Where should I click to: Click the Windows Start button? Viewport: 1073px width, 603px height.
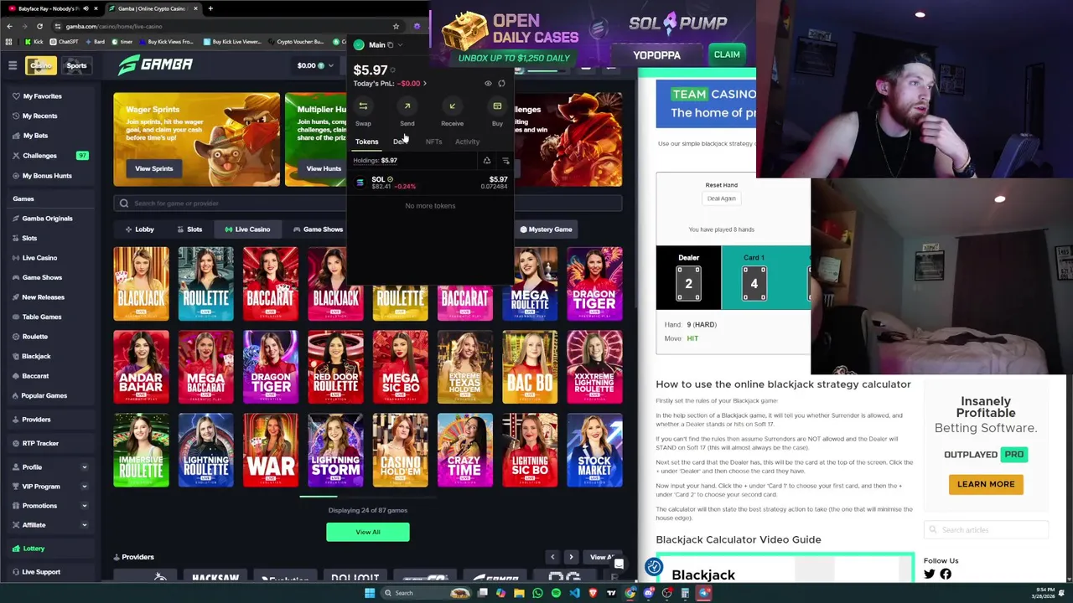[x=369, y=593]
